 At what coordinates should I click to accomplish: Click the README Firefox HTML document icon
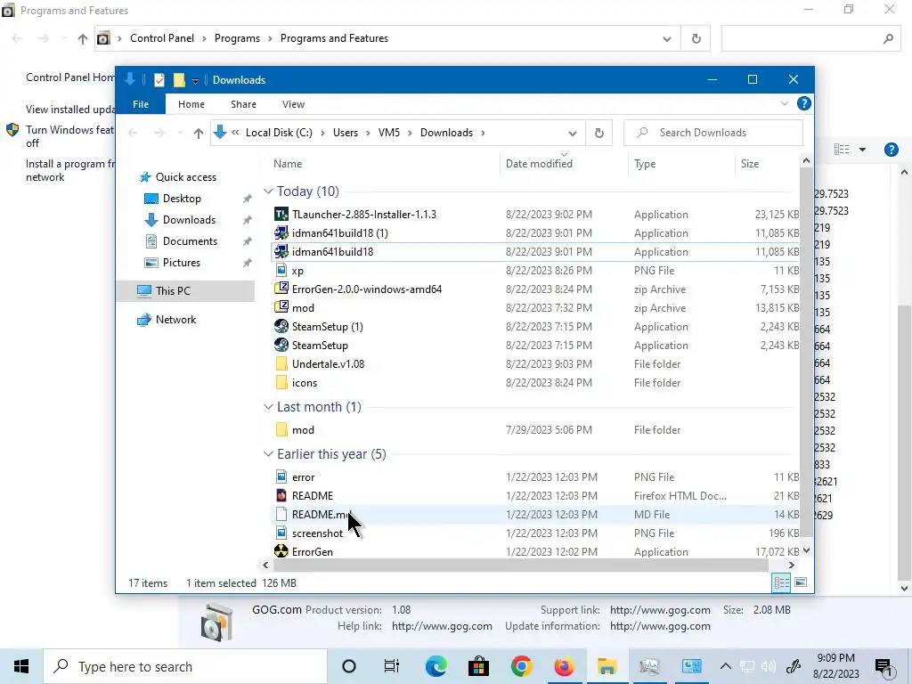pyautogui.click(x=281, y=495)
